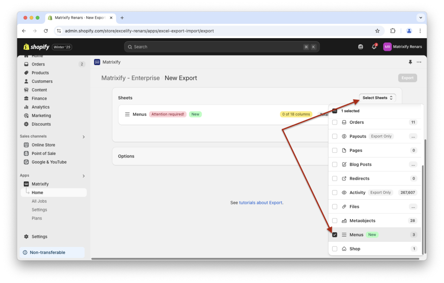Image resolution: width=444 pixels, height=283 pixels.
Task: Expand the Sales channels section
Action: coord(83,136)
